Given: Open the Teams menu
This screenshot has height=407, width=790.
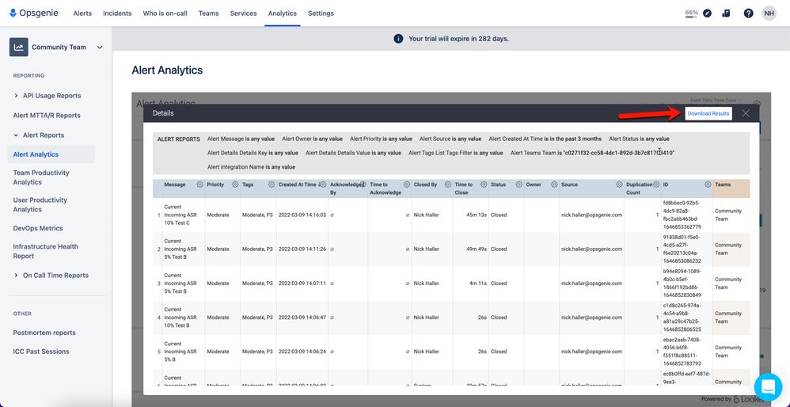Looking at the screenshot, I should click(x=209, y=13).
